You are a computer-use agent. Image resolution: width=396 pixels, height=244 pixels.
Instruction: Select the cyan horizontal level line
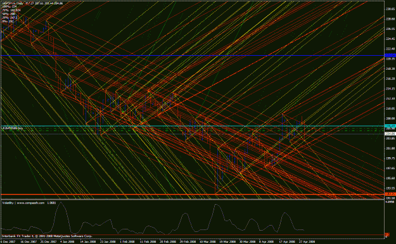192,125
